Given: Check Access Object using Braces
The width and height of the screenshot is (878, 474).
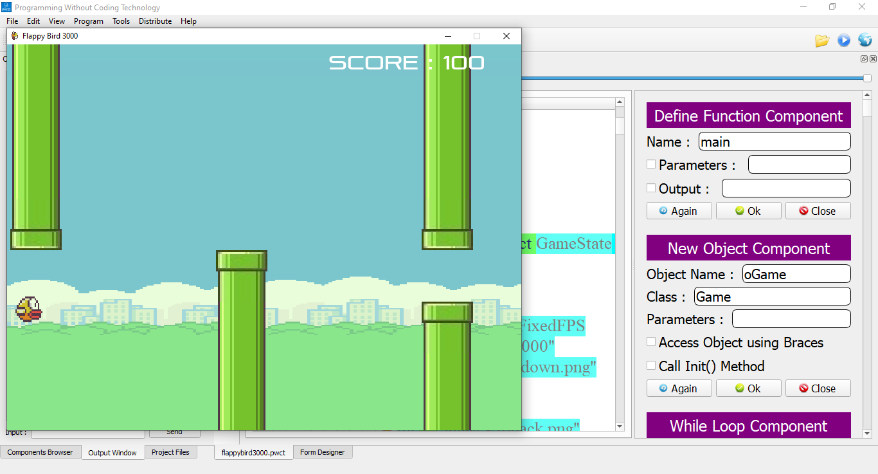Looking at the screenshot, I should [651, 342].
